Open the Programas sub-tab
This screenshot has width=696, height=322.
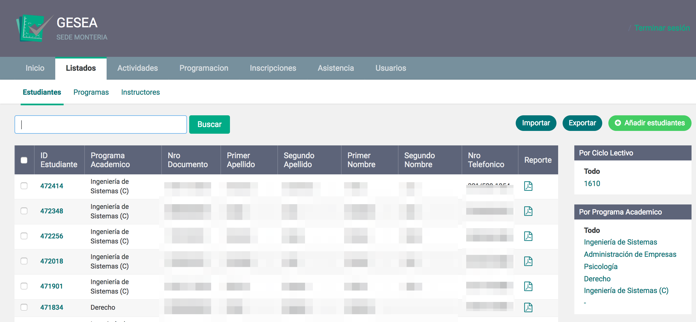click(91, 92)
